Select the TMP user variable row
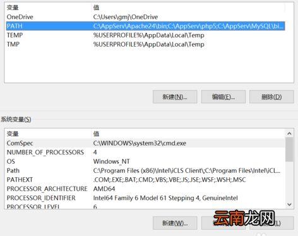 [x=145, y=44]
